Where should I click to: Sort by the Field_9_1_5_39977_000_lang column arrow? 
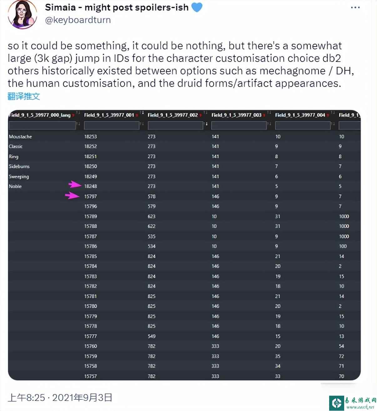78,113
